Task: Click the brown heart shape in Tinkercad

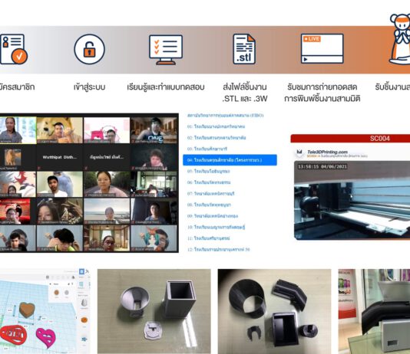Action: (x=27, y=310)
